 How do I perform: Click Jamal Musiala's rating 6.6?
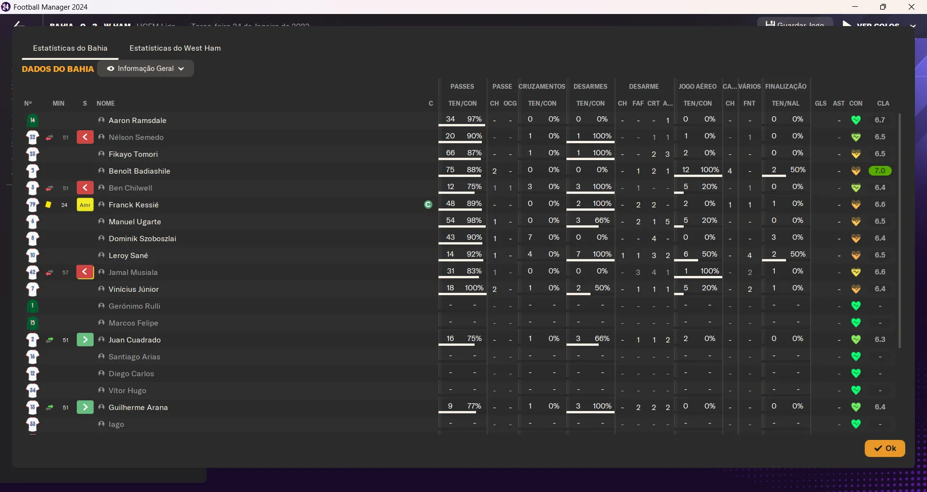pyautogui.click(x=880, y=272)
